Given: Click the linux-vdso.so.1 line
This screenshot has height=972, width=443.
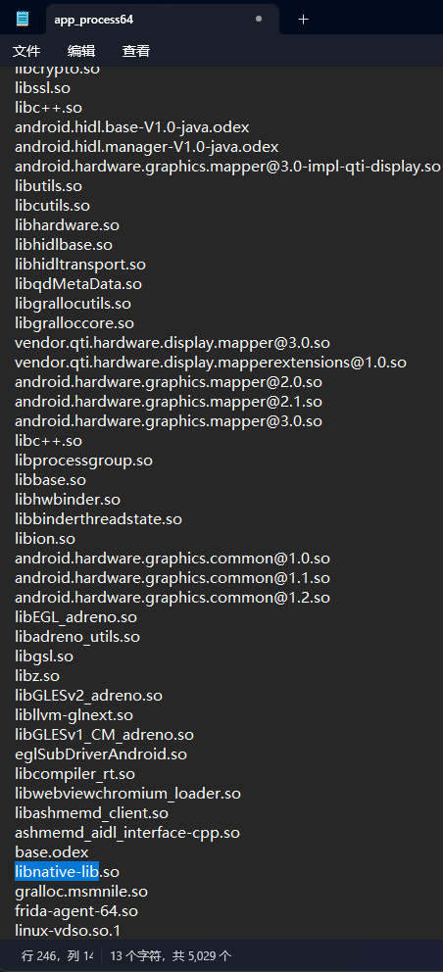Looking at the screenshot, I should pos(68,931).
